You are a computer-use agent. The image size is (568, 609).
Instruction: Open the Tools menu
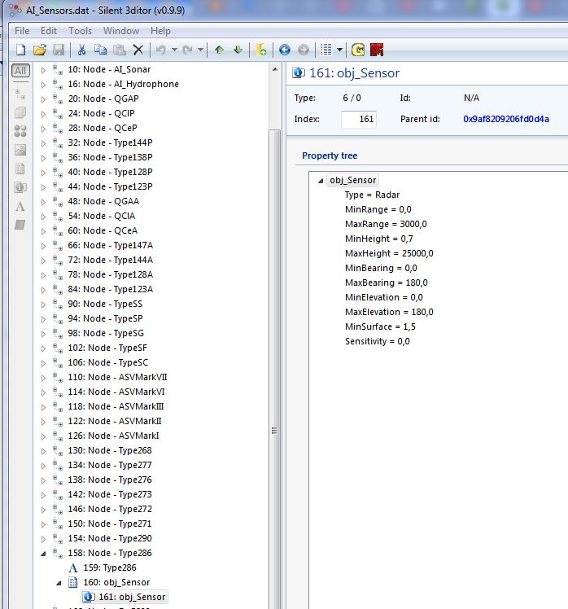(80, 31)
